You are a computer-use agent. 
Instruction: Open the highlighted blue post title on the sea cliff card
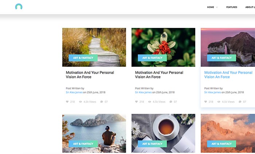(228, 75)
